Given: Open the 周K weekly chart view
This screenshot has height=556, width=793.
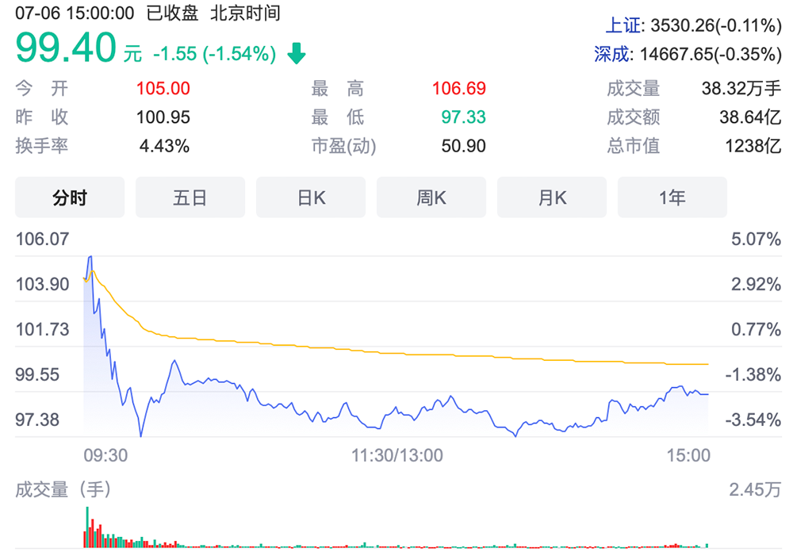Looking at the screenshot, I should 431,197.
